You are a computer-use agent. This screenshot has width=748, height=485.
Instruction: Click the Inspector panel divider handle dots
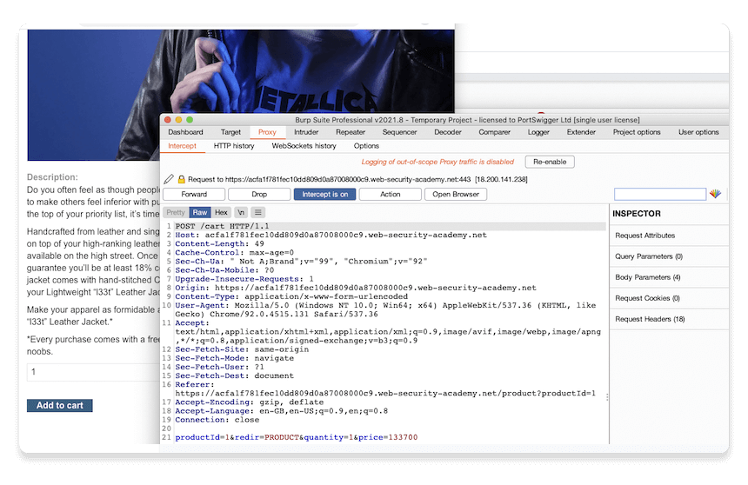(607, 396)
